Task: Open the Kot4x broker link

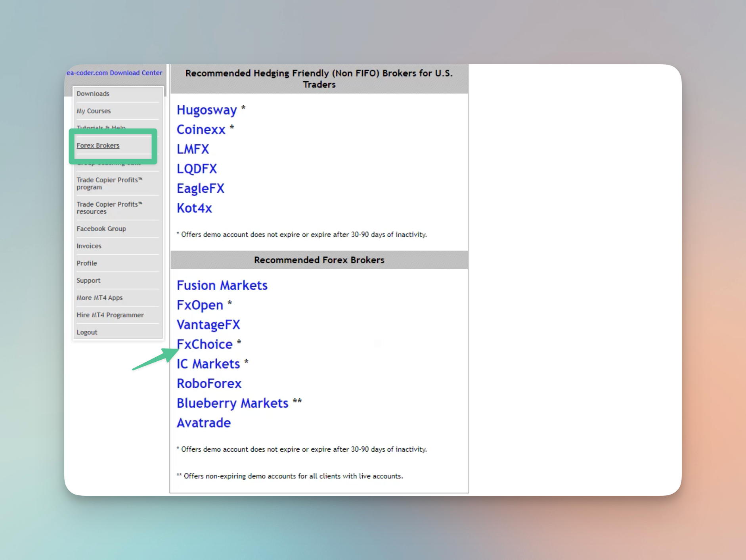Action: [194, 208]
